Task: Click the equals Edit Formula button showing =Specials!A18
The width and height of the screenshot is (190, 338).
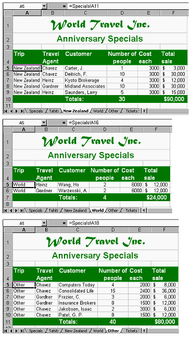Action: pyautogui.click(x=64, y=223)
